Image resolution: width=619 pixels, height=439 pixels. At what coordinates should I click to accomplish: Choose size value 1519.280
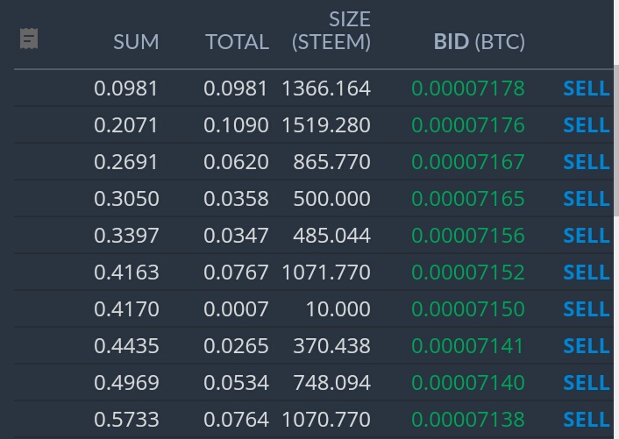click(326, 125)
